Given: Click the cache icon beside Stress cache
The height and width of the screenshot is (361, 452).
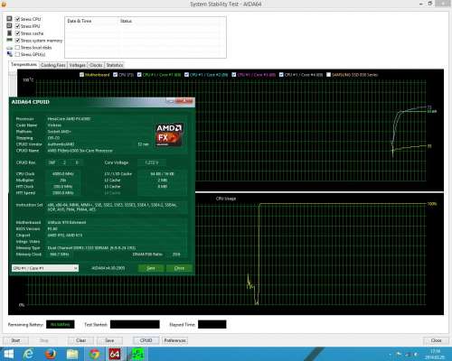Looking at the screenshot, I should pyautogui.click(x=9, y=32).
